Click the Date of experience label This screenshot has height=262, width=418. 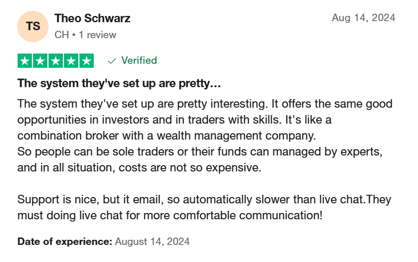65,241
